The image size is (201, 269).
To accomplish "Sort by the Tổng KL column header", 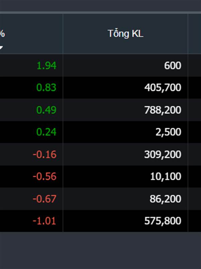I will [x=125, y=34].
